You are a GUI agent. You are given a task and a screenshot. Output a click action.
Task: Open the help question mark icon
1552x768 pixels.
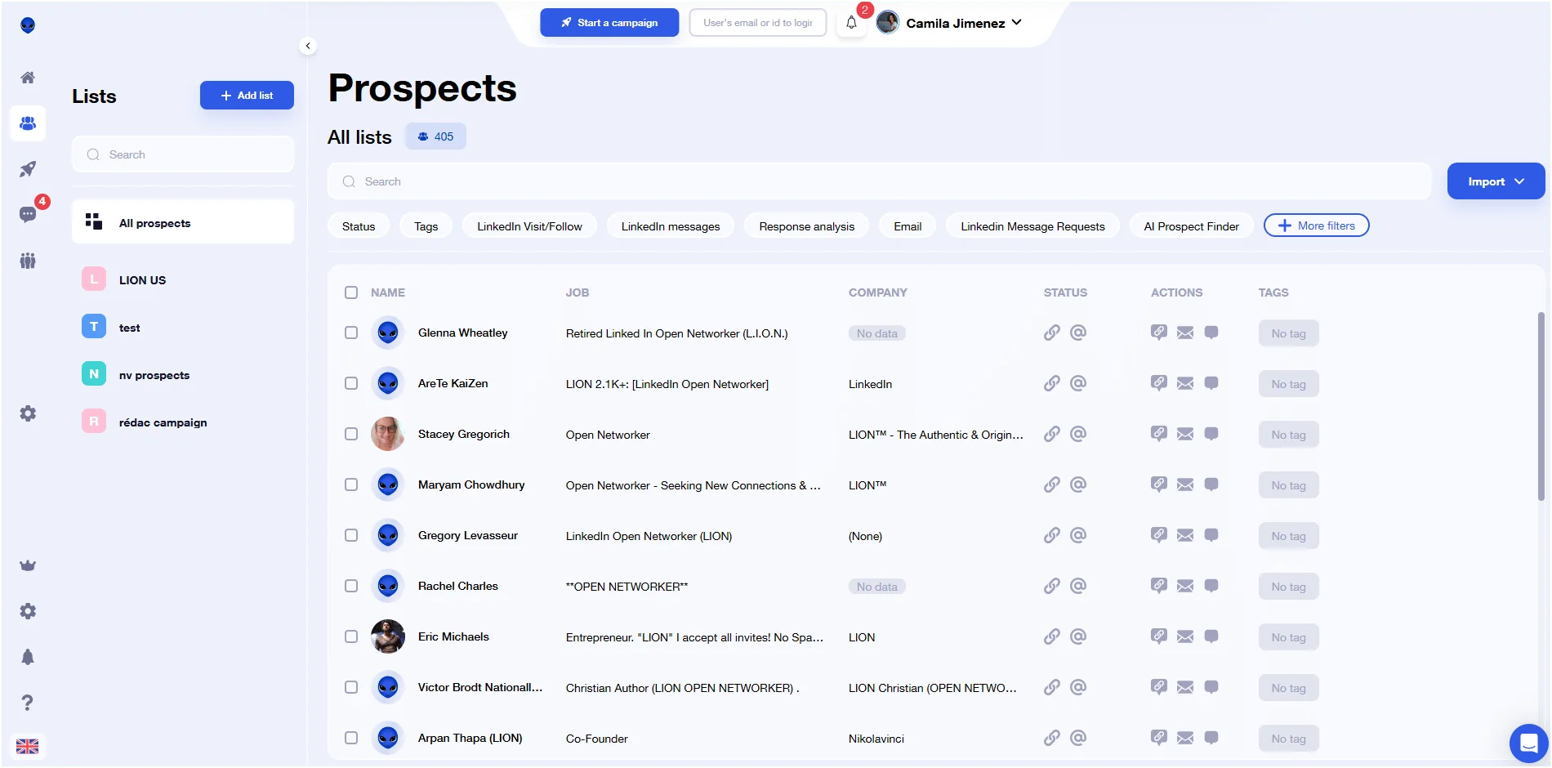[x=28, y=703]
